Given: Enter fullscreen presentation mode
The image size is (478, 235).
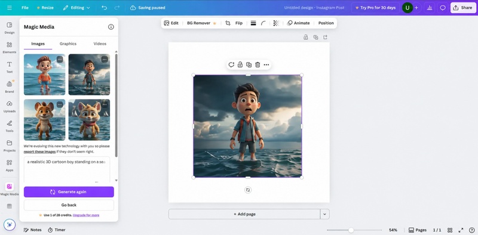Looking at the screenshot, I should click(461, 230).
